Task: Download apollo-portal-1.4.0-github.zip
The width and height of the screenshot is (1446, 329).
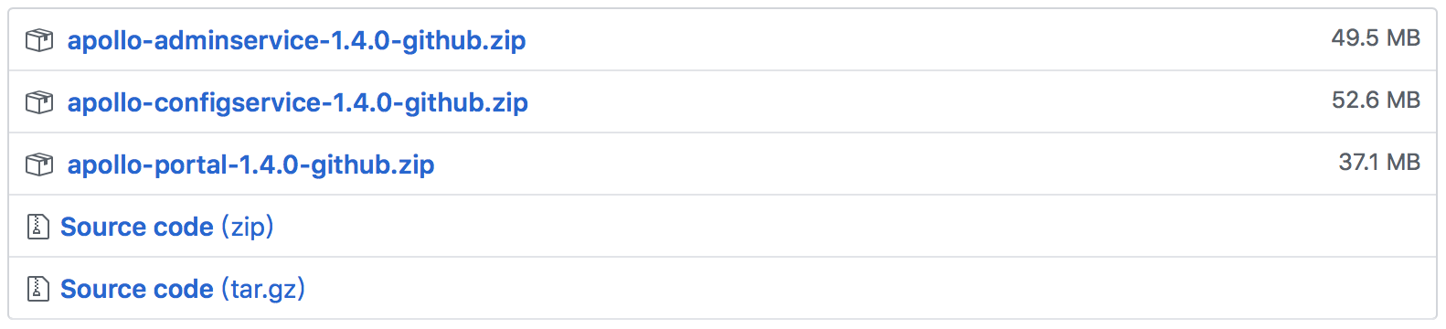Action: [250, 165]
